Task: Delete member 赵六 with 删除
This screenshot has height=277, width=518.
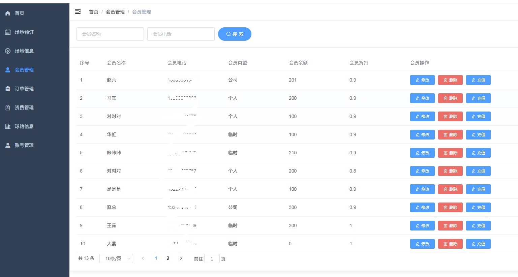Action: pos(450,80)
